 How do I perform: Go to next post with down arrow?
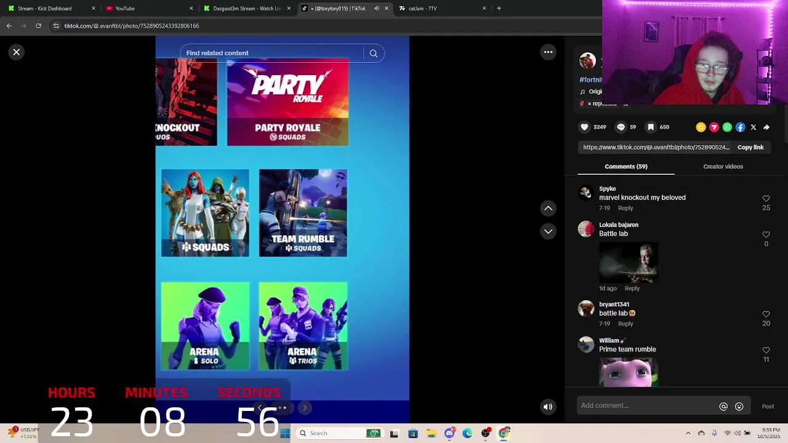(x=548, y=231)
